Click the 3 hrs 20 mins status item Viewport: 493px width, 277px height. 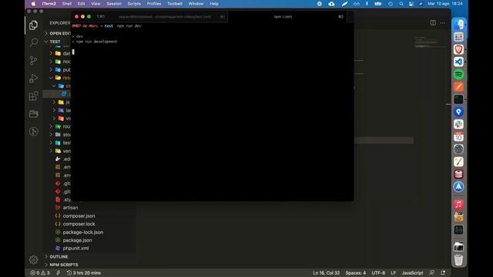(x=83, y=273)
